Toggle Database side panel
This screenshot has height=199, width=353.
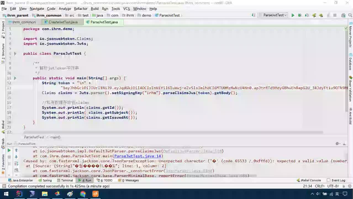point(350,62)
